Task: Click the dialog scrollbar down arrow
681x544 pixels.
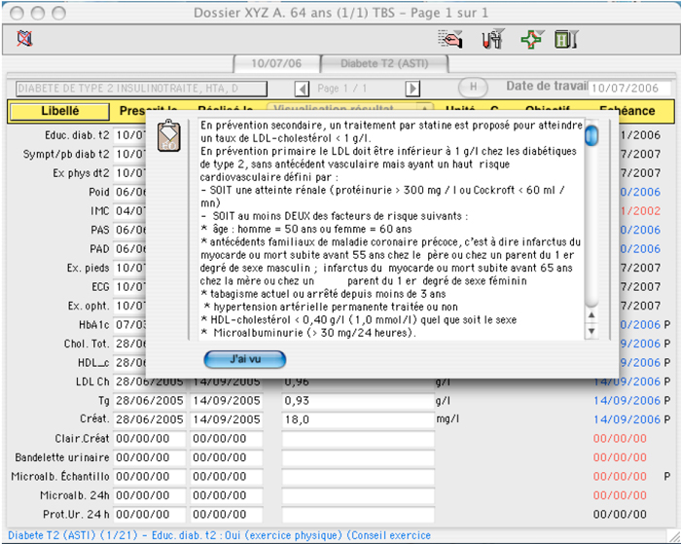Action: pyautogui.click(x=591, y=331)
